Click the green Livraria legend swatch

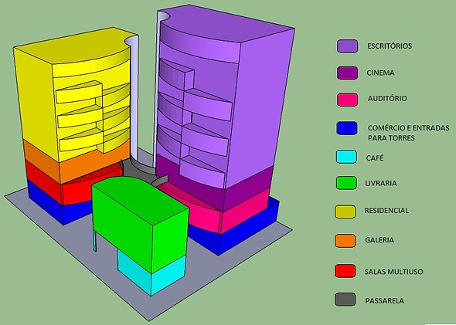tap(346, 183)
